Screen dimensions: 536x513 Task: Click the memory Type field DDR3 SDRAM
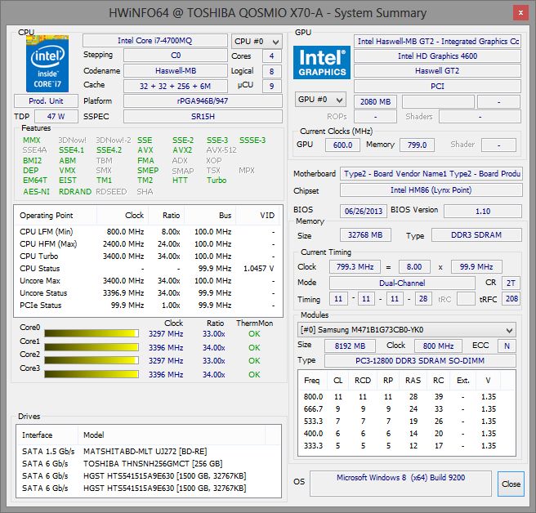click(476, 235)
